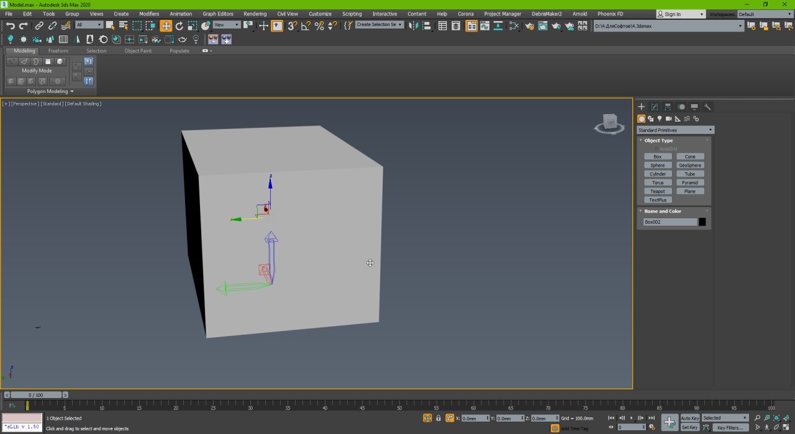This screenshot has width=795, height=434.
Task: Open Rendered Frame Window icon
Action: [543, 25]
